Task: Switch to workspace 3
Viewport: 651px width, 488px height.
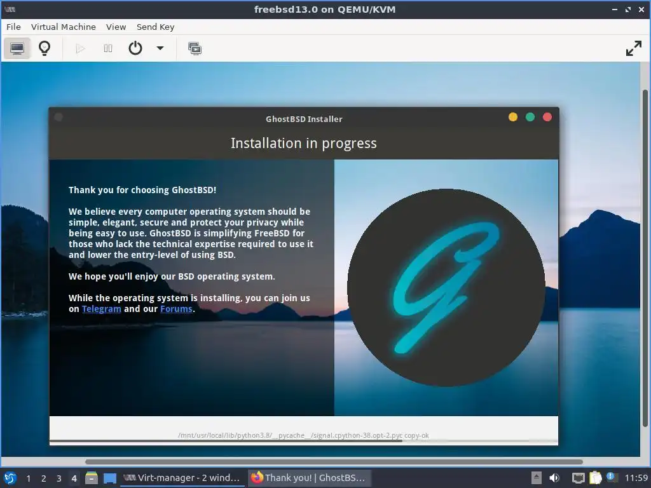Action: 59,478
